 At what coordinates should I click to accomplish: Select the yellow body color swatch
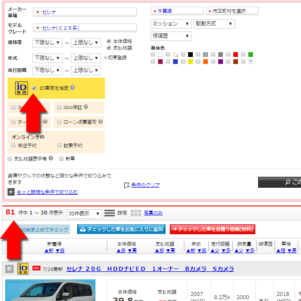click(x=190, y=62)
